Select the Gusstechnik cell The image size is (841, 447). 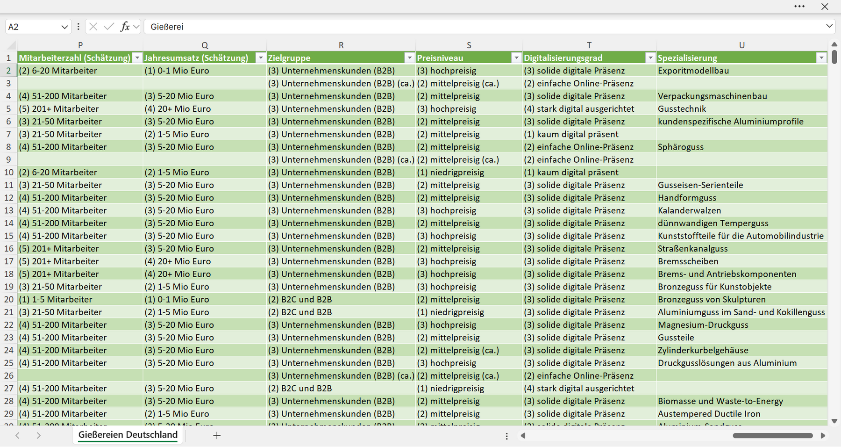[x=742, y=109]
